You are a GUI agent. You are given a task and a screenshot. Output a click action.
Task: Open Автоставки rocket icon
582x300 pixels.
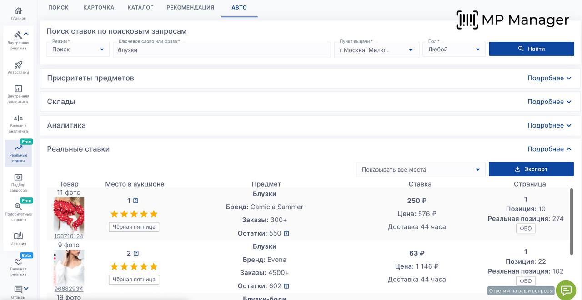[18, 65]
